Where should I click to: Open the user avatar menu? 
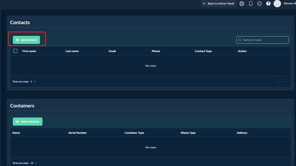277,4
